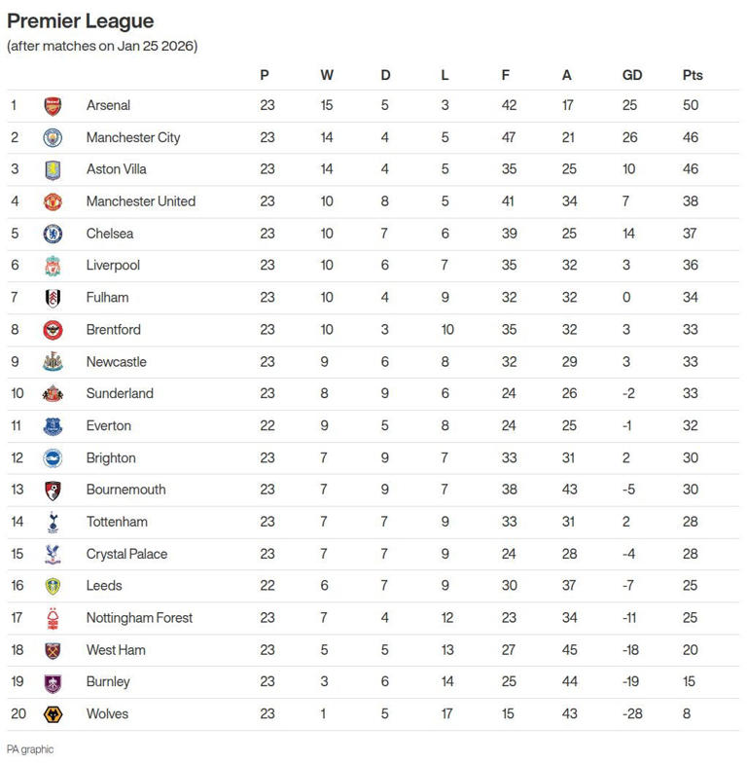Click the Wolves club logo
The width and height of the screenshot is (747, 764).
[53, 714]
